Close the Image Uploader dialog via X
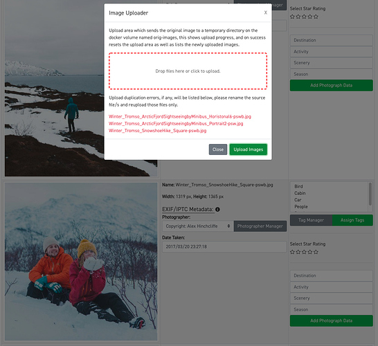378x346 pixels. (x=265, y=12)
